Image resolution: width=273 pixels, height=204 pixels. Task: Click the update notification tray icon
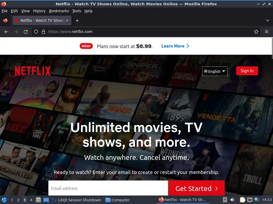click(256, 199)
